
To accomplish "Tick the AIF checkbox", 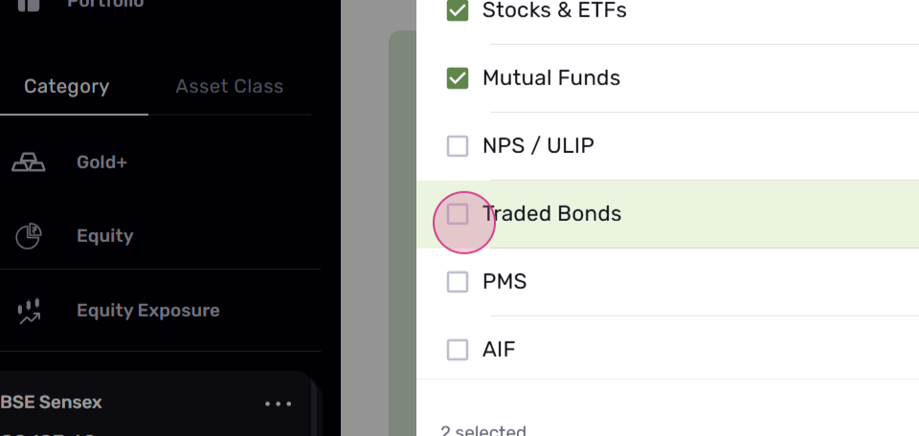I will click(458, 349).
